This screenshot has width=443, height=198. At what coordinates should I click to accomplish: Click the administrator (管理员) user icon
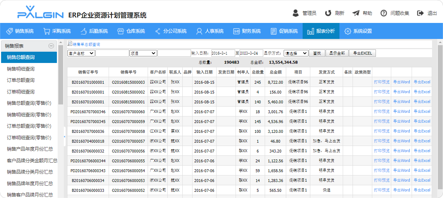point(296,13)
